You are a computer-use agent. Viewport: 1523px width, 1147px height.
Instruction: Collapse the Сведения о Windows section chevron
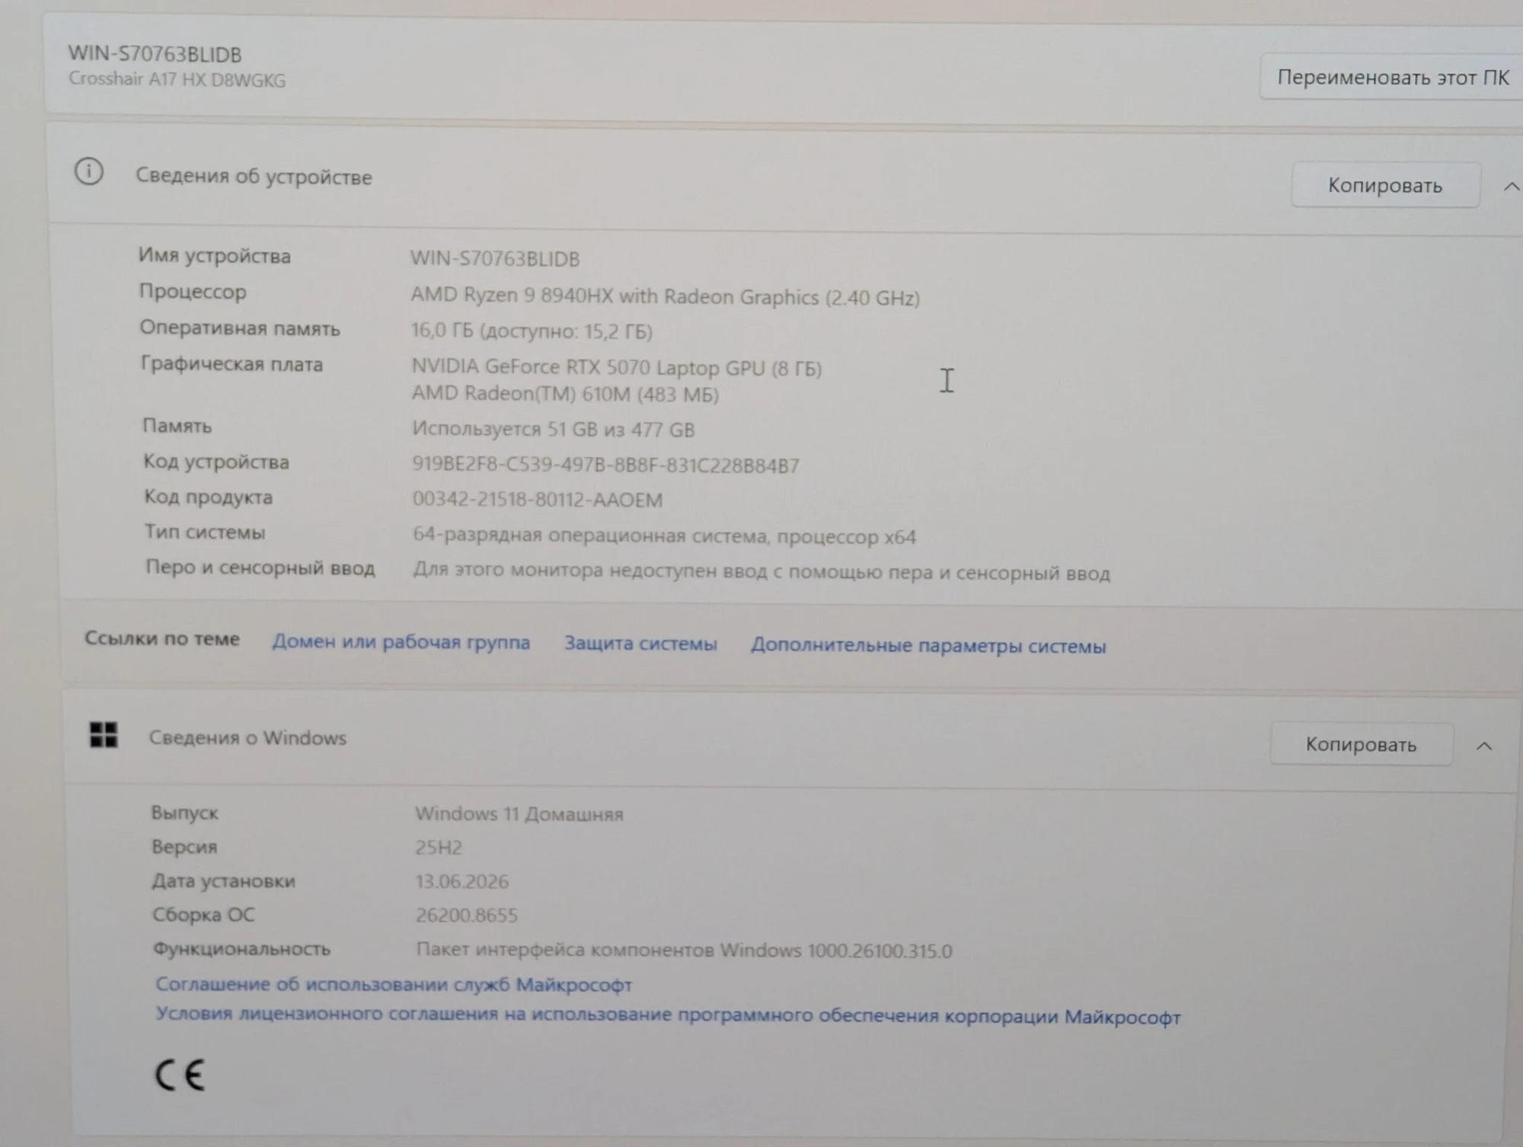pos(1484,746)
